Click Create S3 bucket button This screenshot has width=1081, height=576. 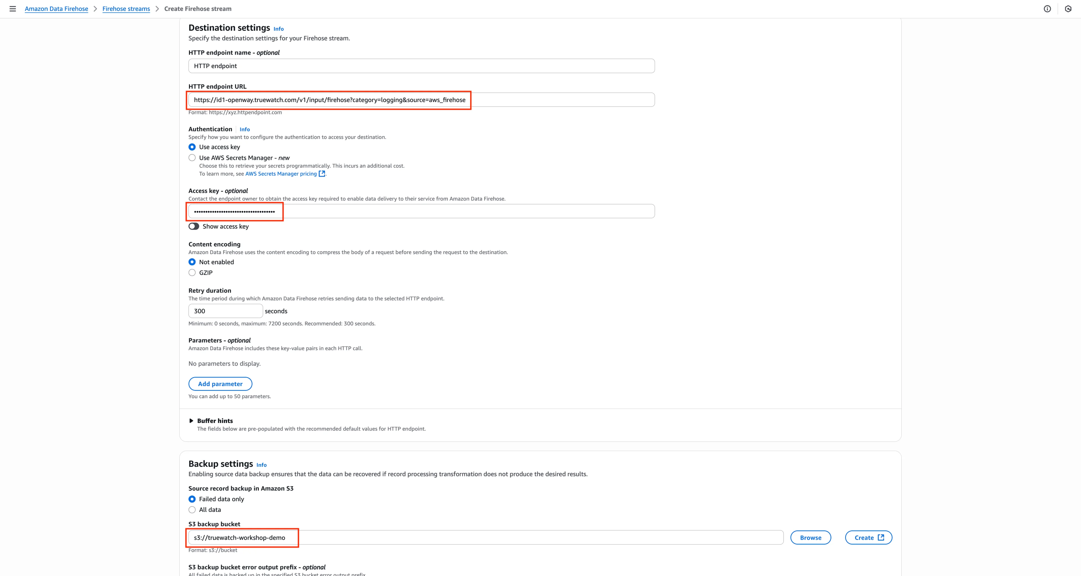pyautogui.click(x=868, y=537)
